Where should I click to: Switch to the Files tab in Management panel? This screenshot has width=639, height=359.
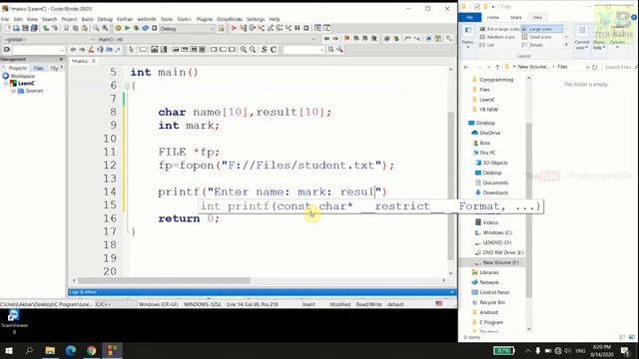click(38, 68)
